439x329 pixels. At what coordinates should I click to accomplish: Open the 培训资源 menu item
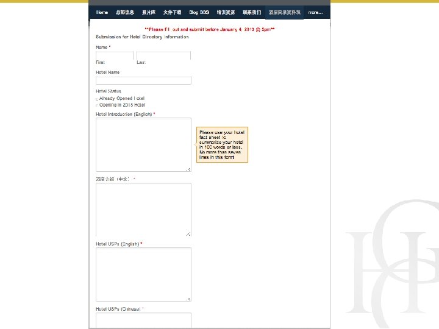226,12
